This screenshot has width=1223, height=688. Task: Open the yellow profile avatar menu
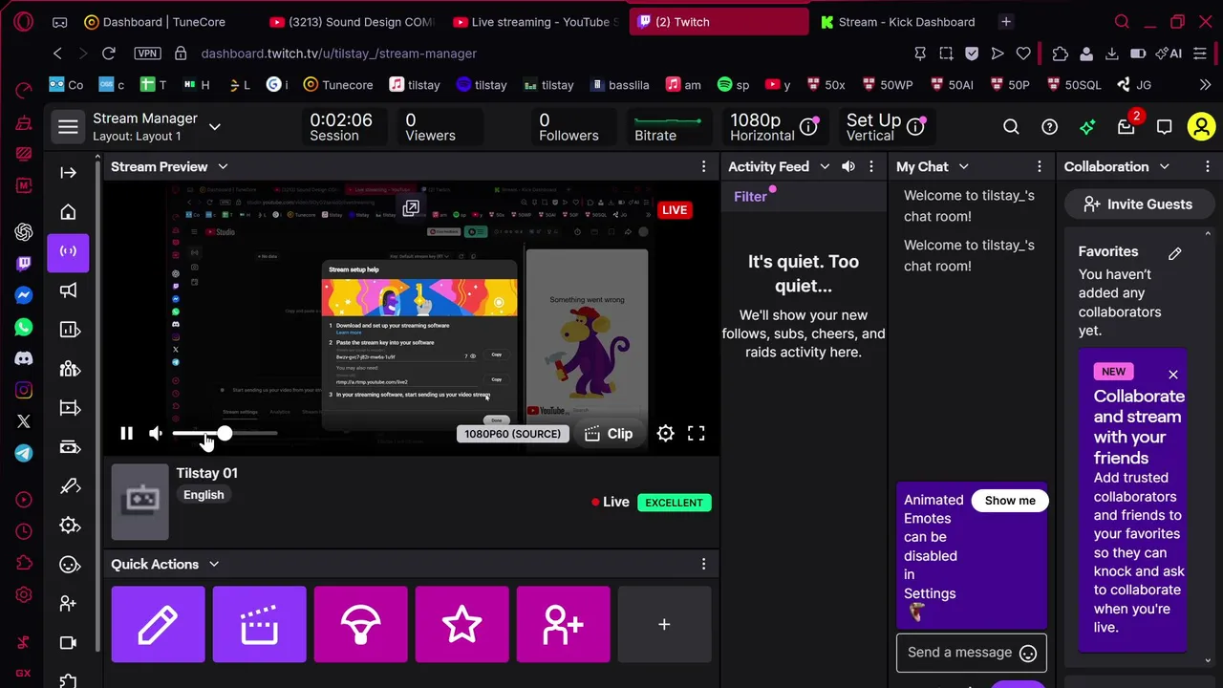[1201, 126]
